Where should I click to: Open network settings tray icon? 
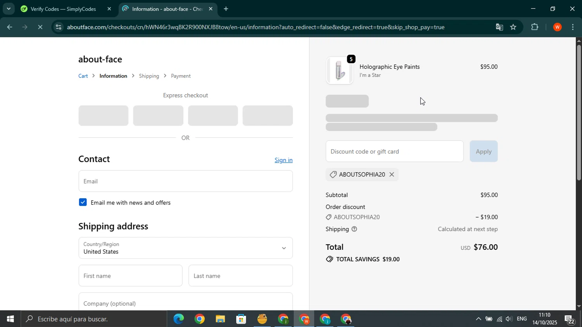click(x=499, y=319)
